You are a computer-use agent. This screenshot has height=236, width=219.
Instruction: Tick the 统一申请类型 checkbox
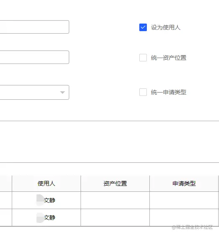click(143, 92)
